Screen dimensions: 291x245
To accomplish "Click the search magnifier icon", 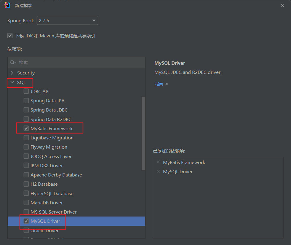I will (13, 62).
